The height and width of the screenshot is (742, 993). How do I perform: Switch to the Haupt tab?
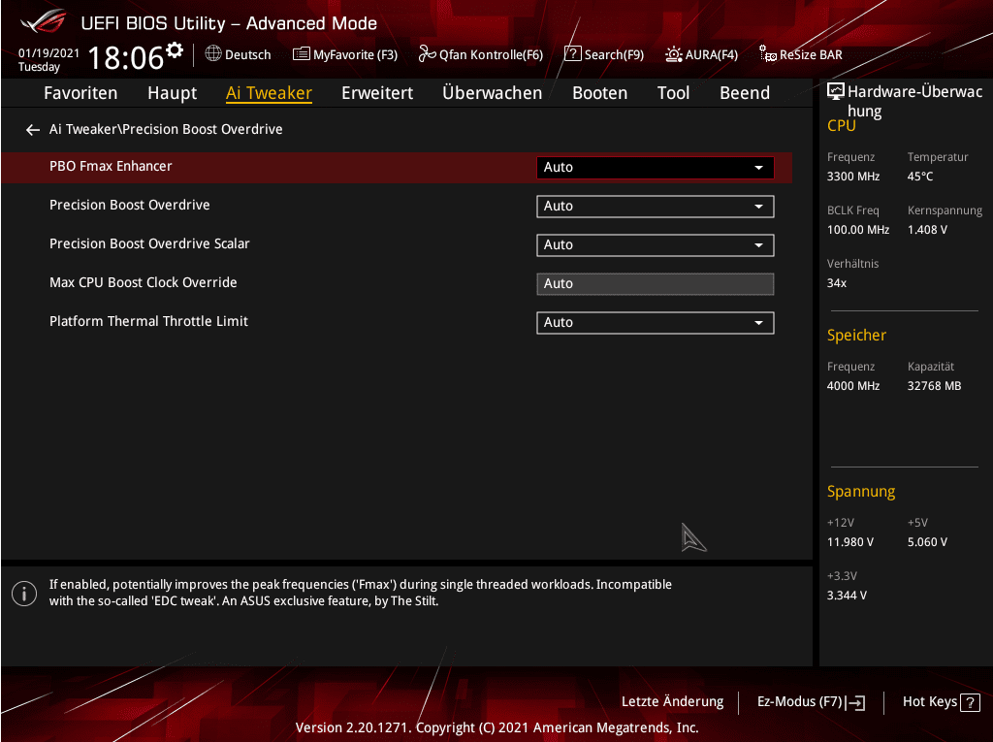tap(173, 92)
